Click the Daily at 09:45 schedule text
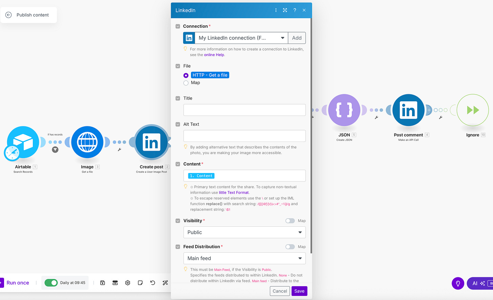Image resolution: width=493 pixels, height=300 pixels. tap(73, 283)
